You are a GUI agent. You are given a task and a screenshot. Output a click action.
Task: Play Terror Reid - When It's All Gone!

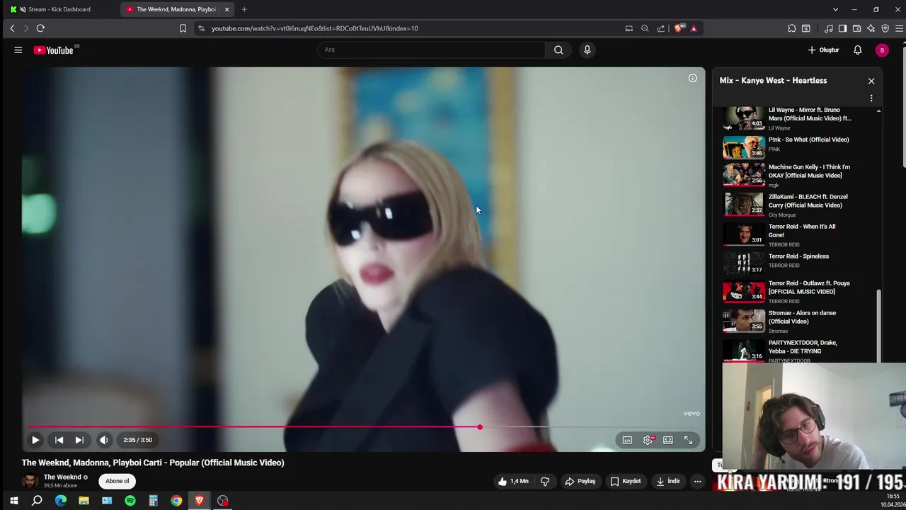pos(798,234)
